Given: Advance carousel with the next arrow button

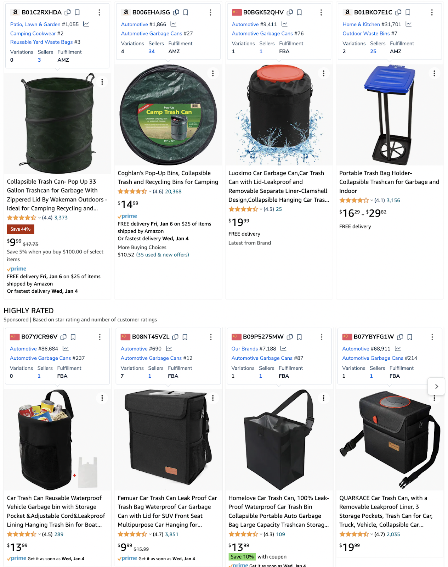Looking at the screenshot, I should (436, 387).
